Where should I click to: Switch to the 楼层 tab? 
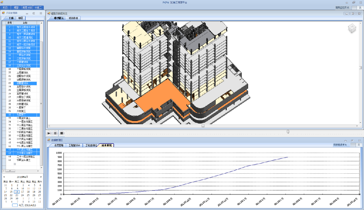click(x=21, y=18)
